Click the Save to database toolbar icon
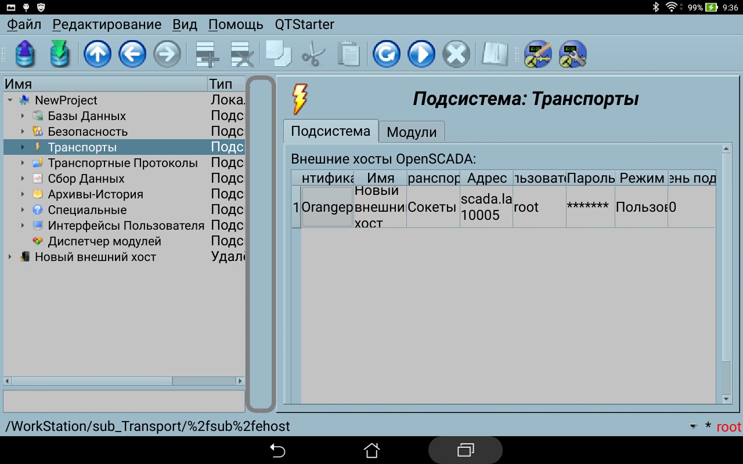Image resolution: width=743 pixels, height=464 pixels. coord(60,55)
